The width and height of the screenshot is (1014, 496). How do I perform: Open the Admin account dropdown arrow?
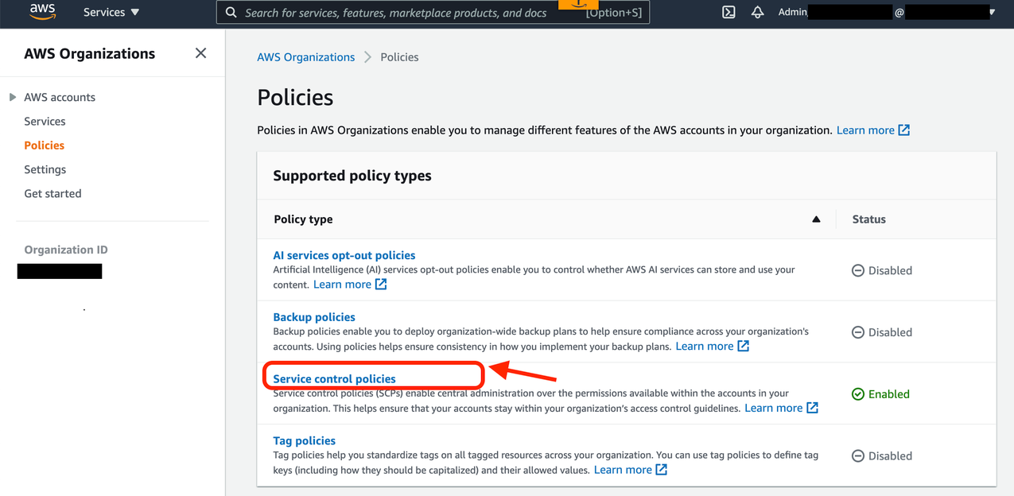click(992, 12)
